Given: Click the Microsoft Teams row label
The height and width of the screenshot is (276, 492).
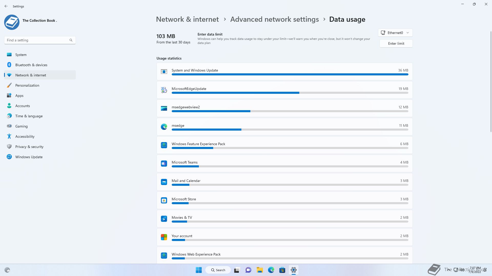Looking at the screenshot, I should point(184,162).
